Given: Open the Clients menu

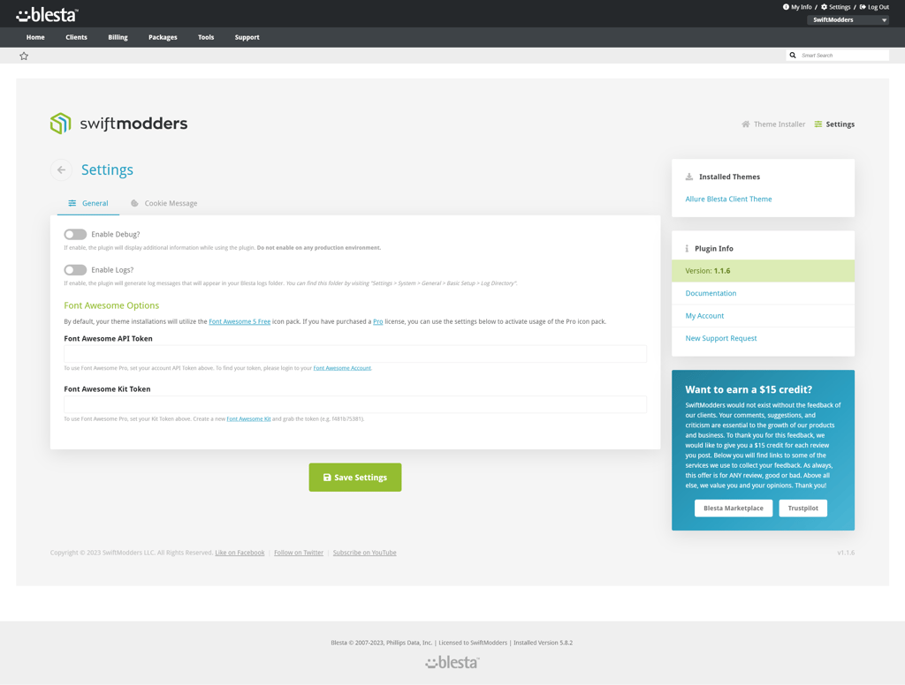Looking at the screenshot, I should coord(76,37).
